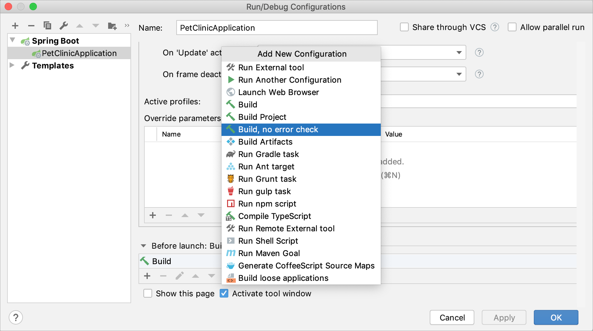Add before launch task plus icon
Image resolution: width=593 pixels, height=331 pixels.
147,276
